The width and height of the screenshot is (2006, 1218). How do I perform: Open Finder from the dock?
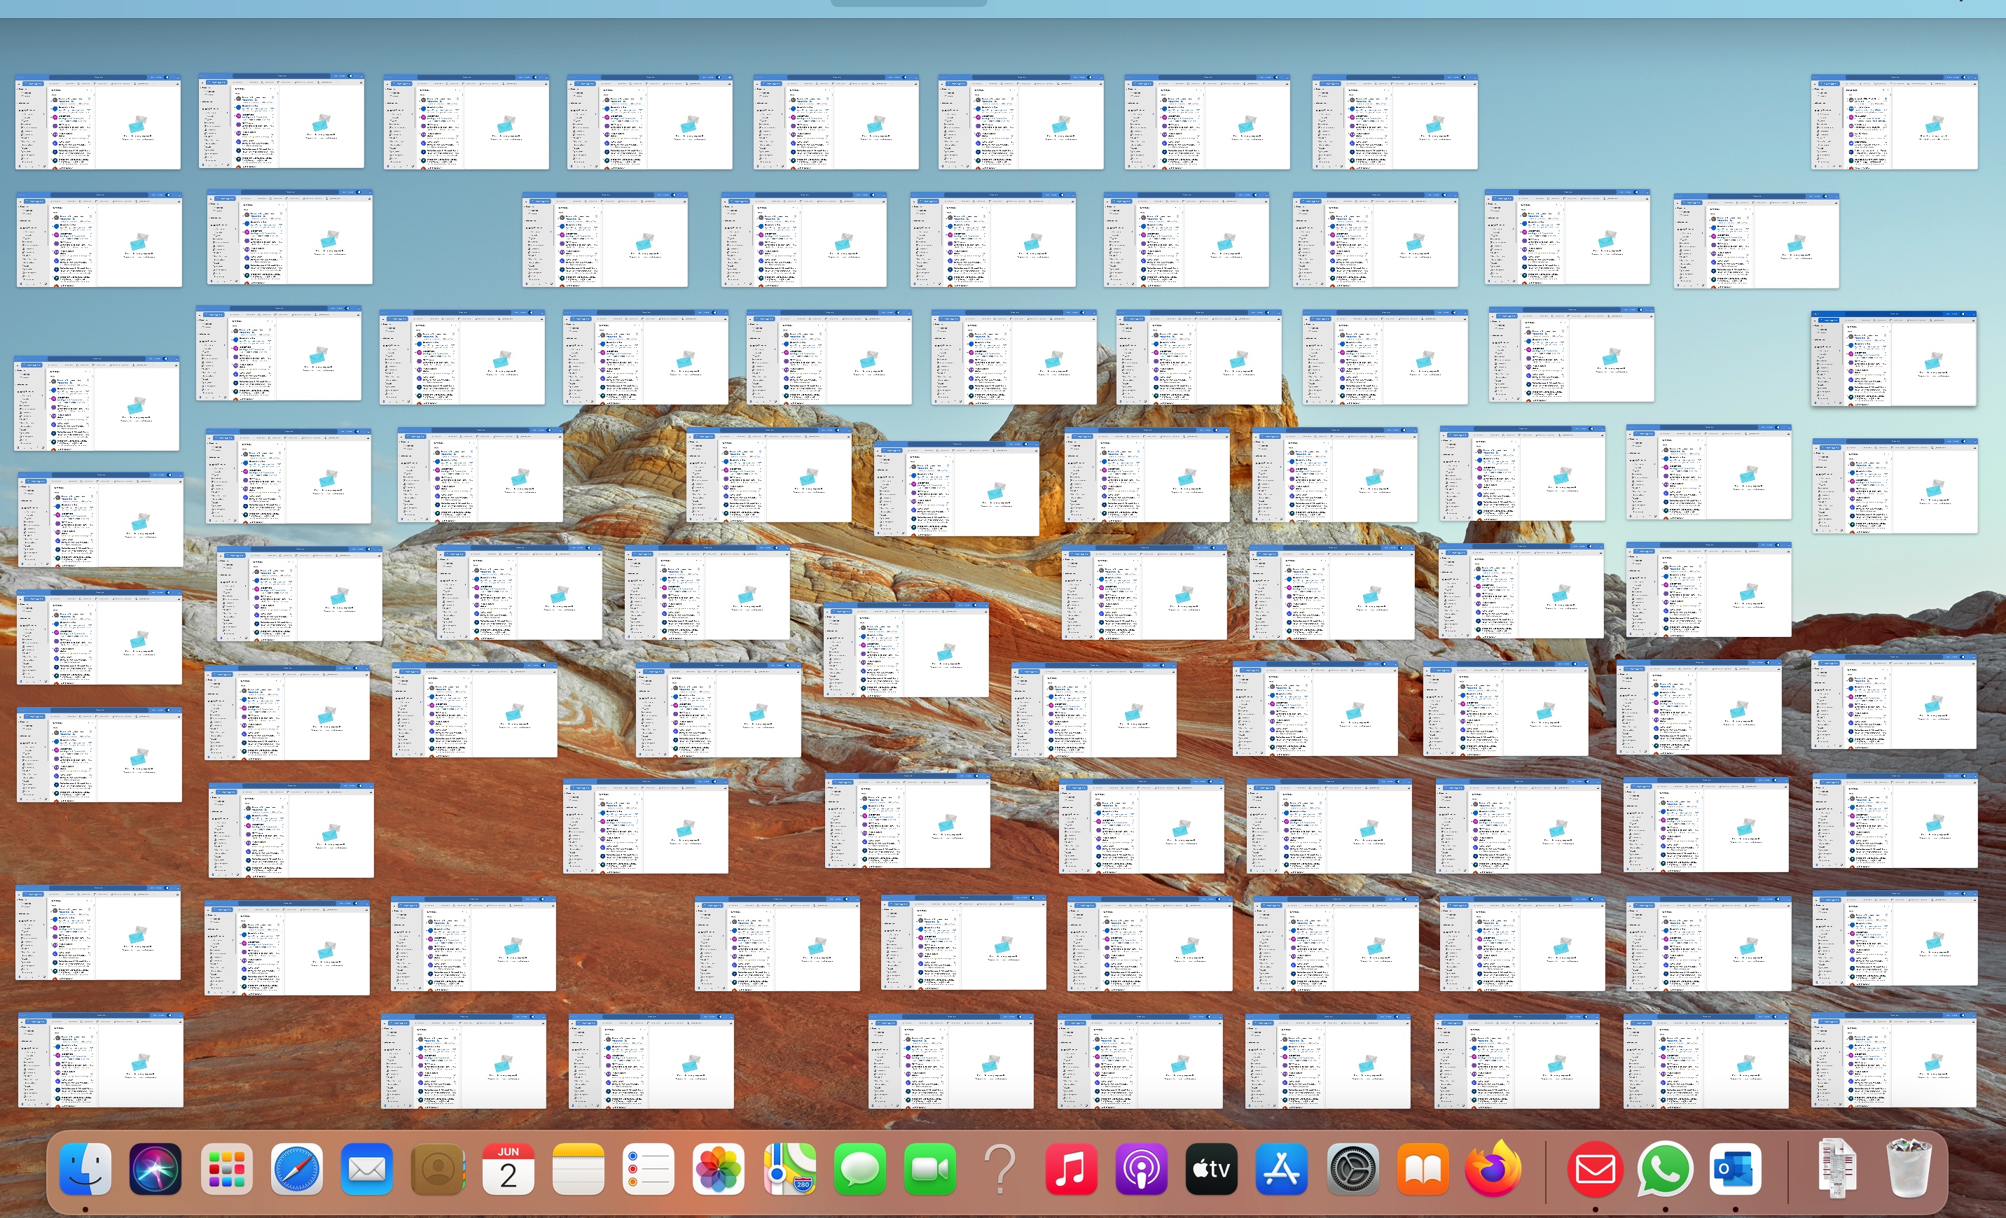click(x=85, y=1169)
